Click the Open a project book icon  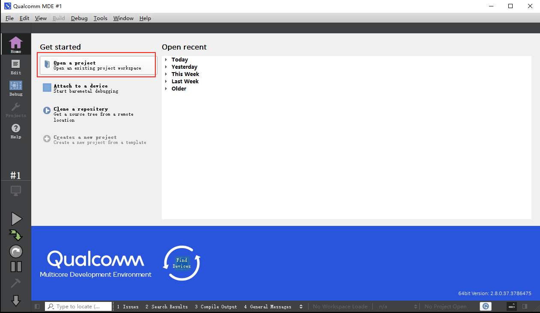[47, 65]
